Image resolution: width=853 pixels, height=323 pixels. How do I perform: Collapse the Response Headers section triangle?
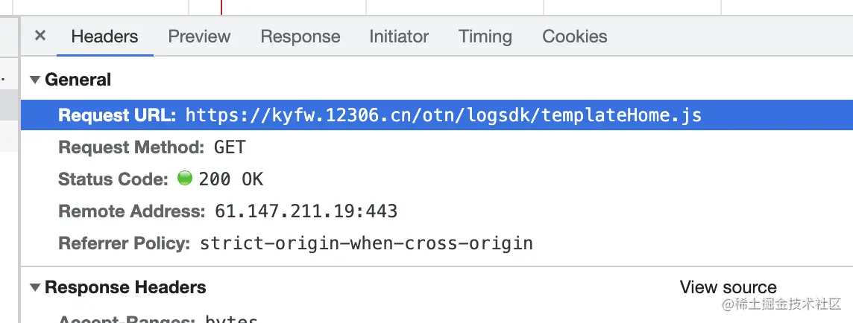click(x=35, y=287)
